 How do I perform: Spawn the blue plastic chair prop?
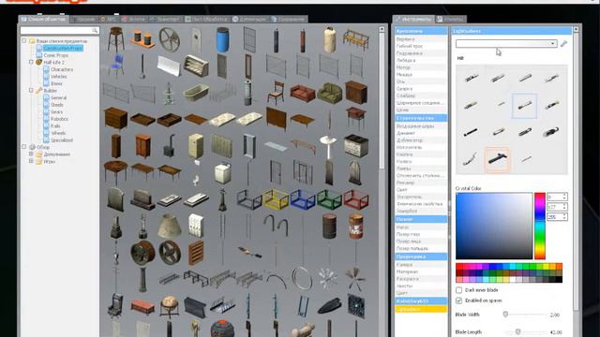(x=115, y=66)
